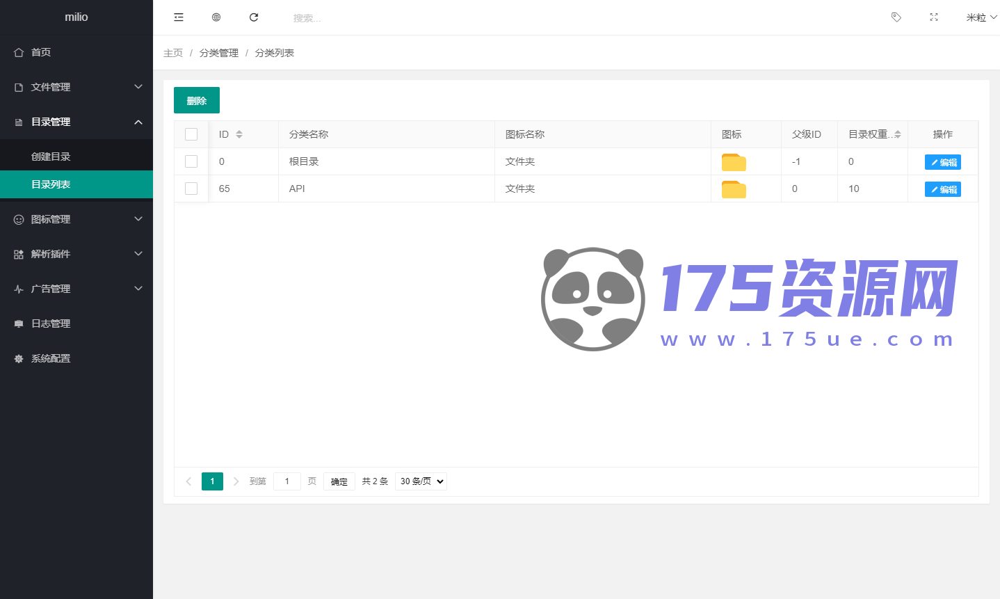Viewport: 1000px width, 599px height.
Task: Select 目录列表 submenu item
Action: (x=76, y=184)
